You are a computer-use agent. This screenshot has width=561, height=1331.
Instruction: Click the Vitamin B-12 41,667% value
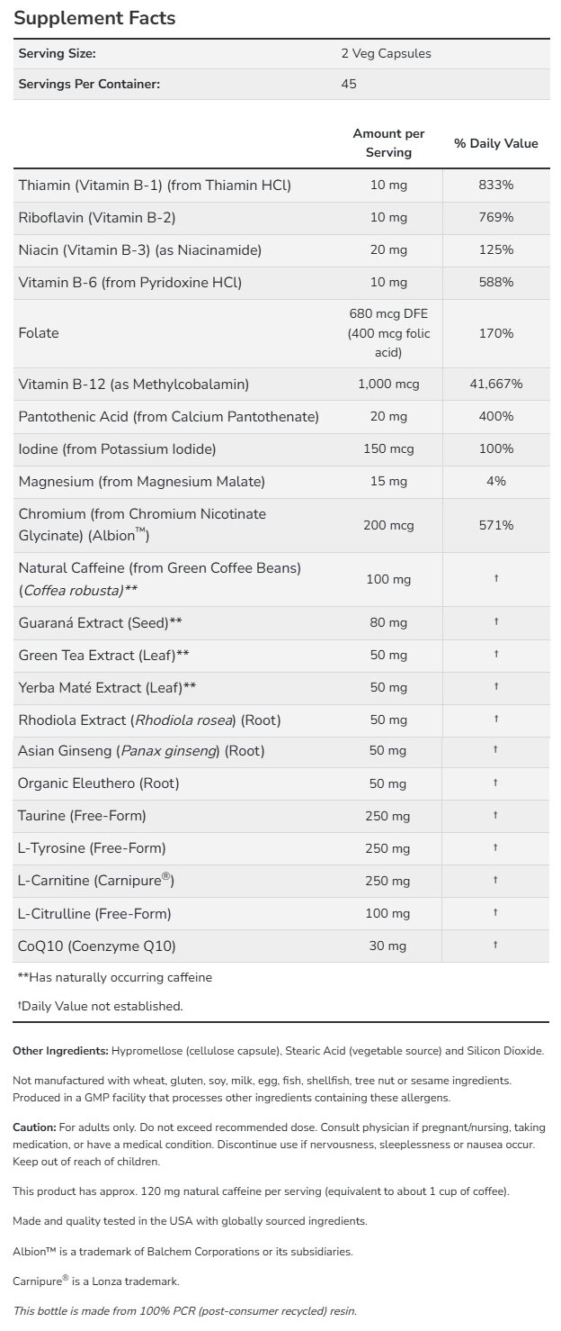pyautogui.click(x=495, y=385)
